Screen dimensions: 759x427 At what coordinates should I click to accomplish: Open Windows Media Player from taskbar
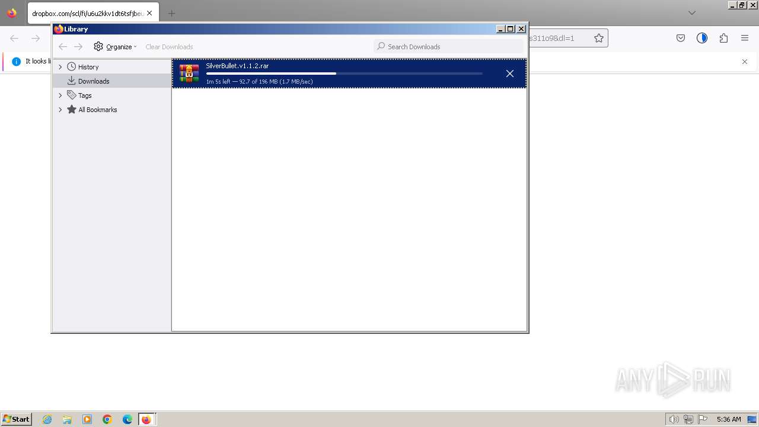[87, 419]
